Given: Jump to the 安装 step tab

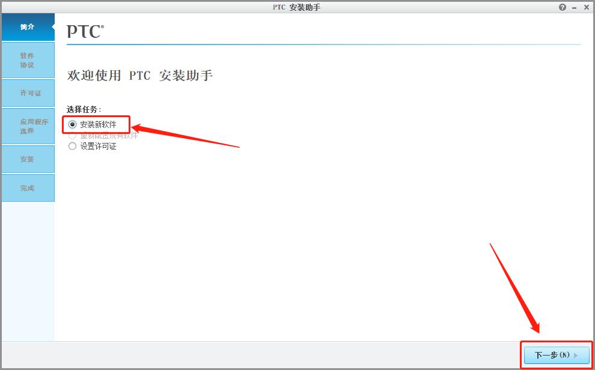Looking at the screenshot, I should (28, 159).
